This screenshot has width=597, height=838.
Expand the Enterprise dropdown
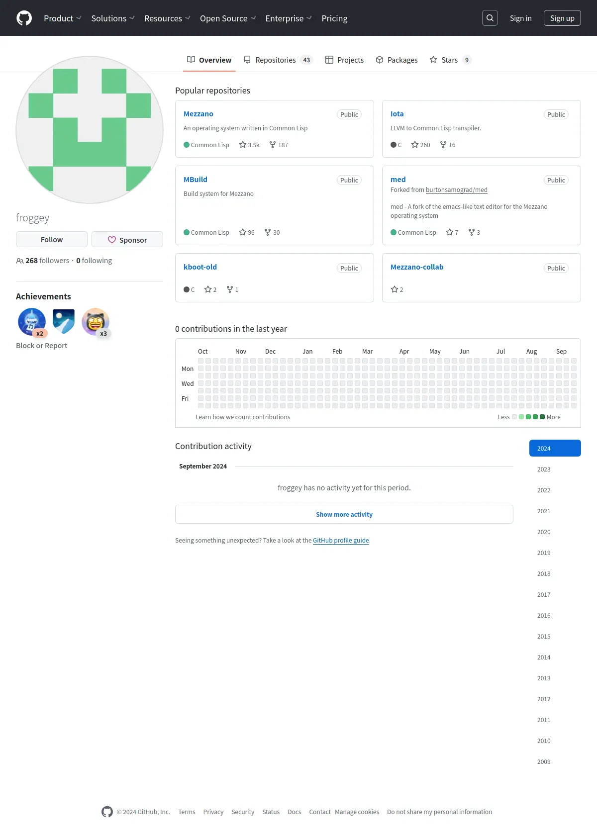(x=289, y=18)
